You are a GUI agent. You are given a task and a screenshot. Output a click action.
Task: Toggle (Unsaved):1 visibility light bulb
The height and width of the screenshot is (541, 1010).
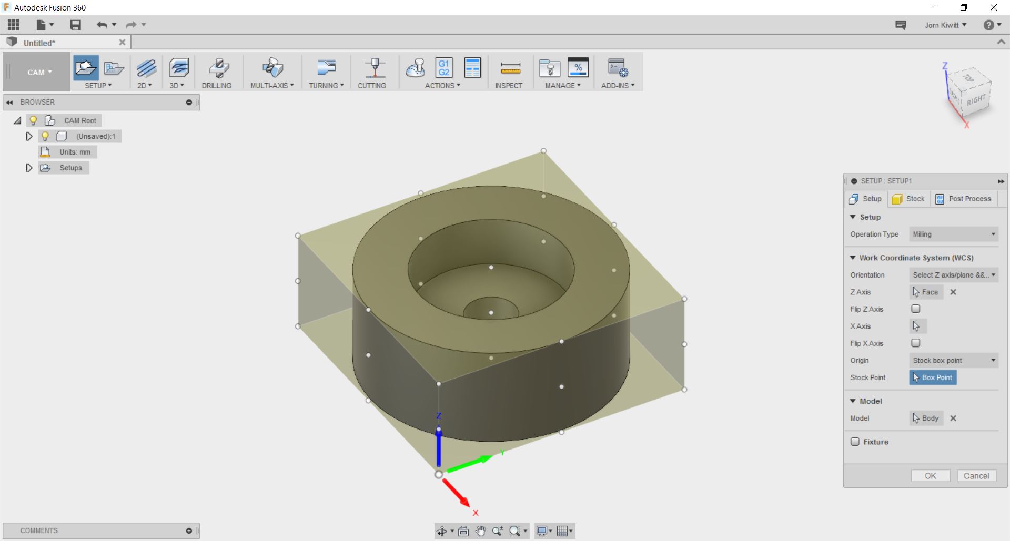click(45, 136)
